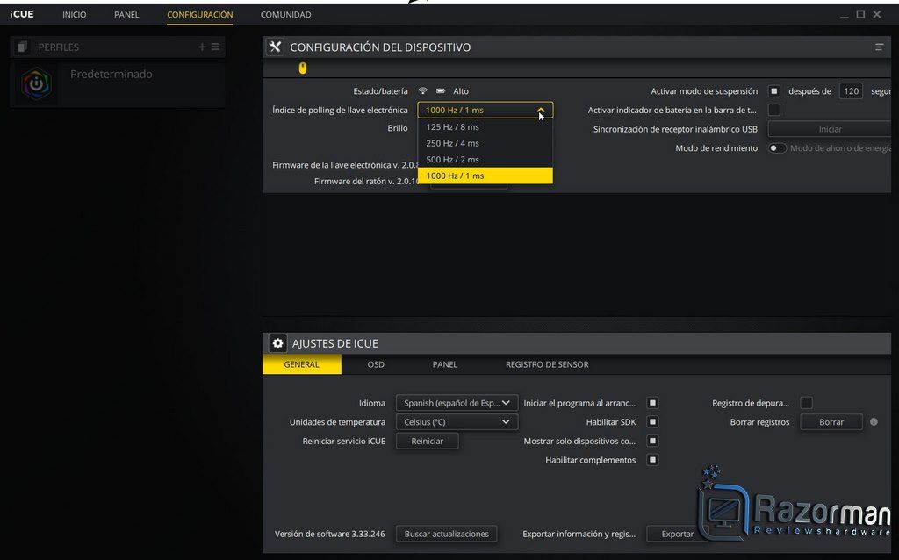Click Buscar actualizaciones button
Screen dimensions: 899x560
[447, 534]
